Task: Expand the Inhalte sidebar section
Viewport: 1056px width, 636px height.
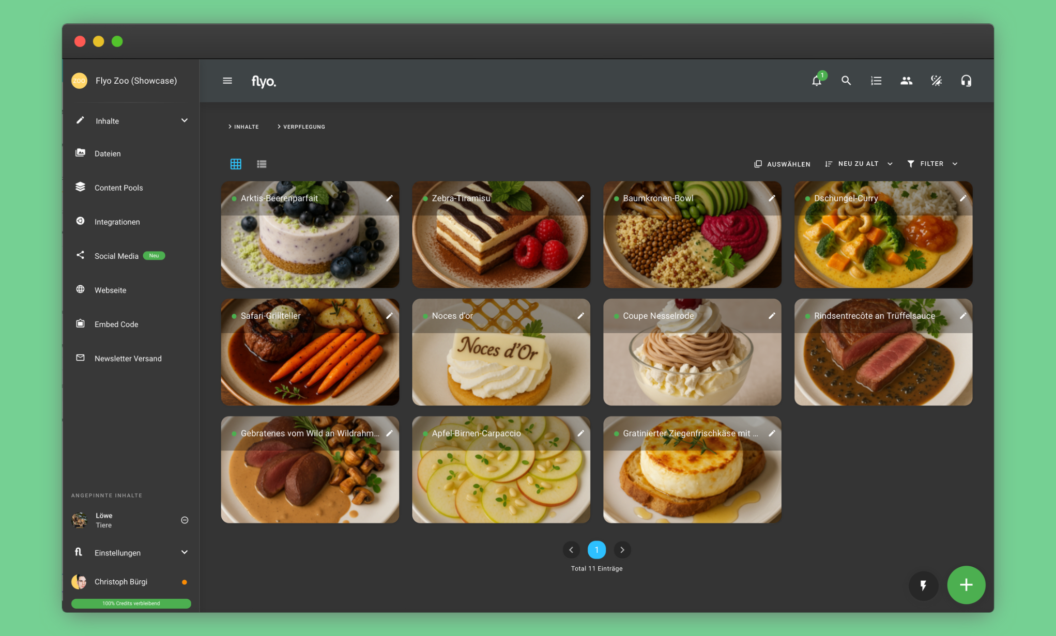Action: (131, 121)
